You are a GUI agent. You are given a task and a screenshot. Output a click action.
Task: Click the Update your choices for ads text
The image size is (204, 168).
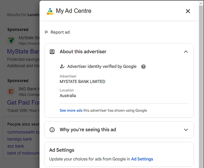pyautogui.click(x=90, y=159)
